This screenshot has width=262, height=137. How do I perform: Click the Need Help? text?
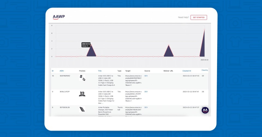[x=183, y=17]
